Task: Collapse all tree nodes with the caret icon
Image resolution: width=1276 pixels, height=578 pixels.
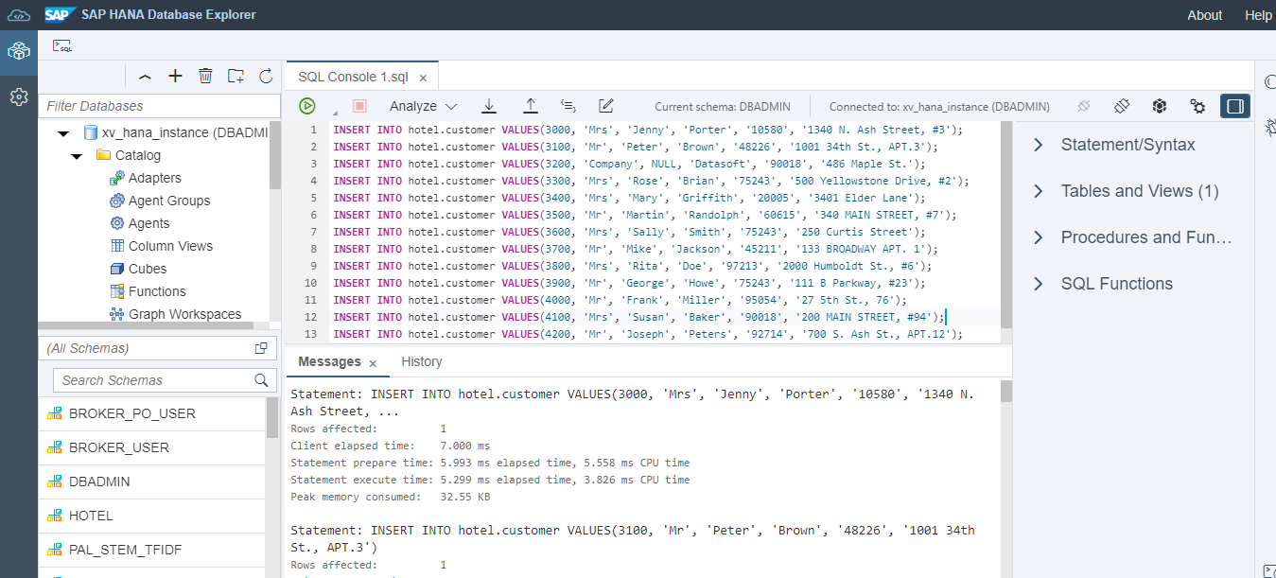Action: tap(145, 76)
